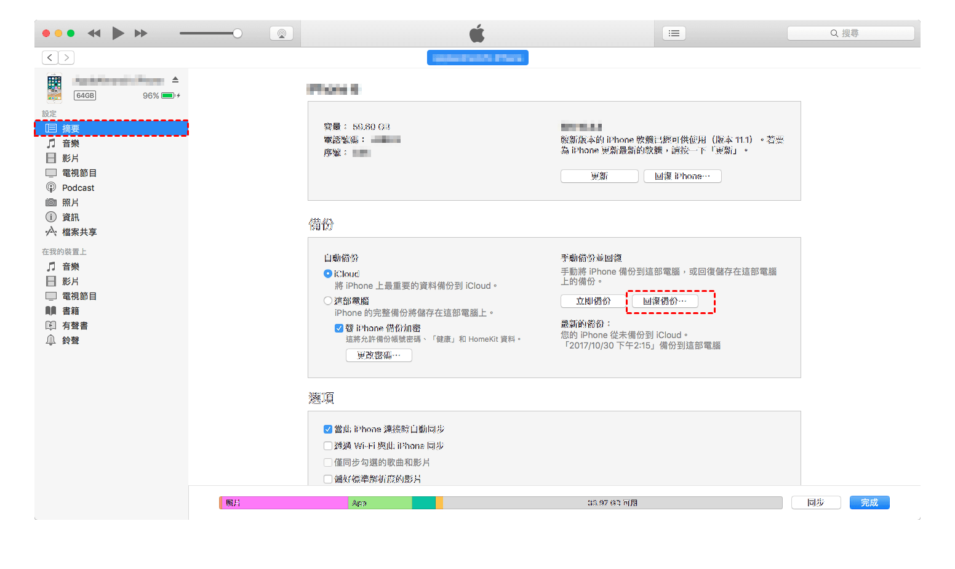The height and width of the screenshot is (569, 955).
Task: Click the green App storage segment
Action: (x=380, y=503)
